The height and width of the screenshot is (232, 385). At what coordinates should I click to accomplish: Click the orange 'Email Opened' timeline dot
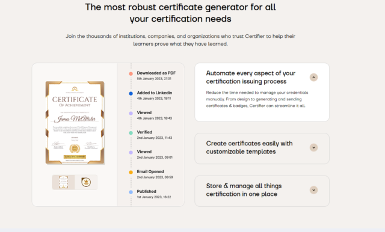131,172
